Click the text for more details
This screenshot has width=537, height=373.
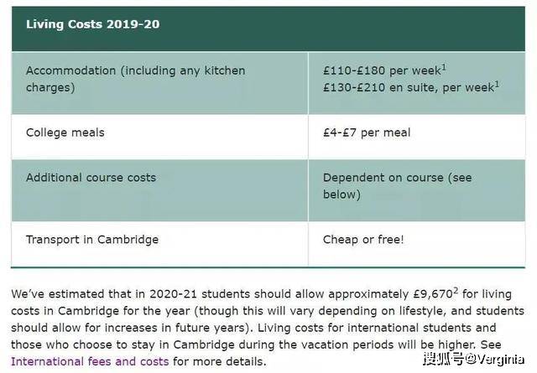tap(219, 361)
